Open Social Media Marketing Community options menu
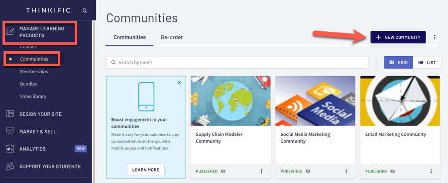 346,171
